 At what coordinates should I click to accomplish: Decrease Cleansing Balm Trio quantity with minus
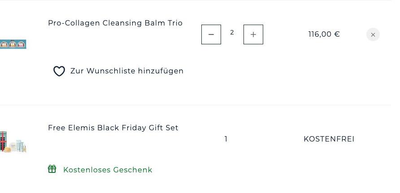211,34
